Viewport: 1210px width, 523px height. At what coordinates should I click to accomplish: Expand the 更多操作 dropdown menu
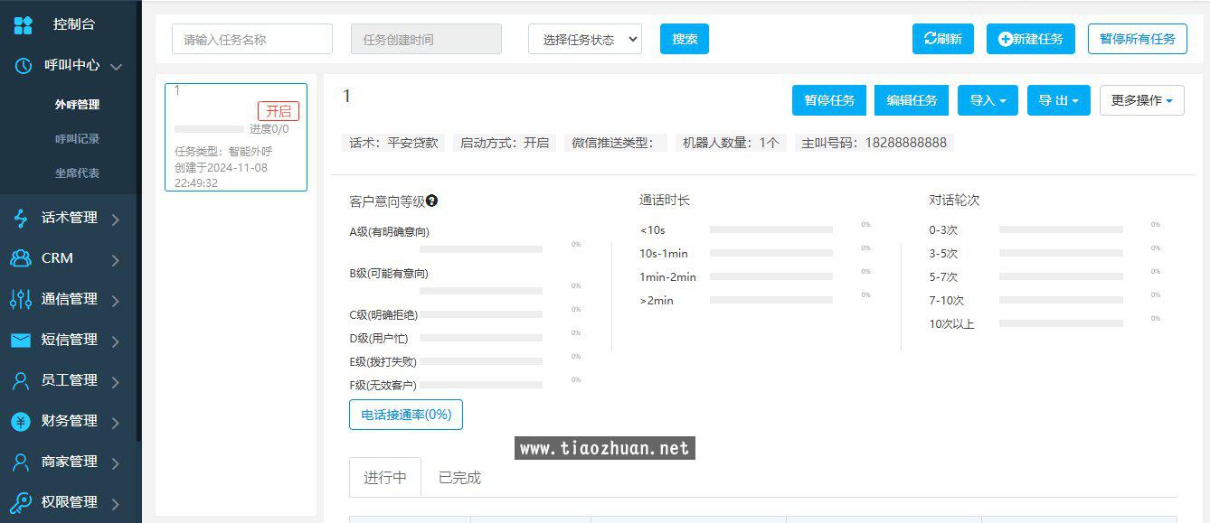1141,100
